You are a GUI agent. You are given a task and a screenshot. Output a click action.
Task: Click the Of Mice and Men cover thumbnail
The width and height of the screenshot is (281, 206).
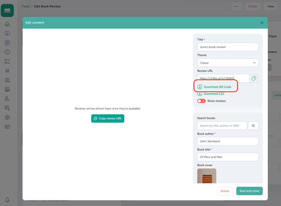point(207,176)
